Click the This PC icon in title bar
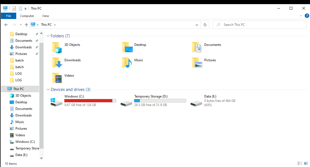 pos(5,8)
